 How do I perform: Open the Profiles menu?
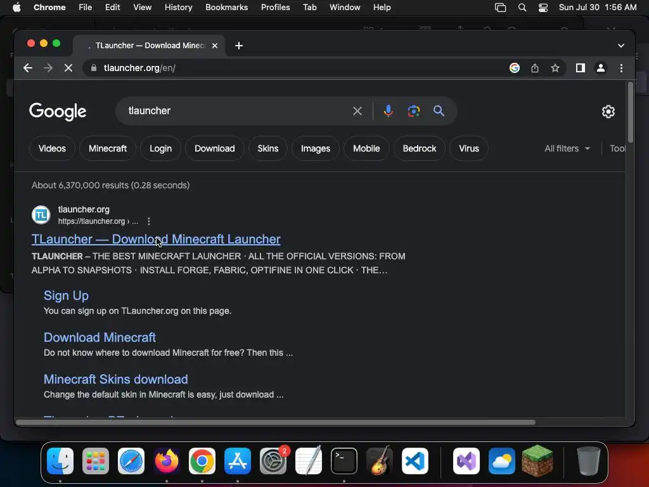tap(275, 8)
